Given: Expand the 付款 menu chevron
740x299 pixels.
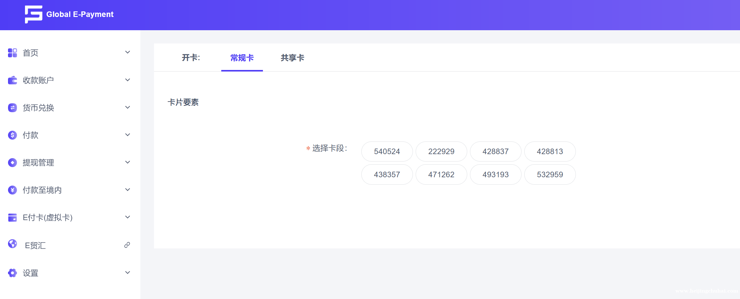Looking at the screenshot, I should (127, 135).
